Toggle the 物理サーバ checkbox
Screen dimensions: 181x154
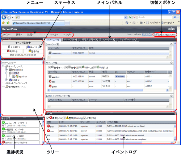click(x=49, y=68)
